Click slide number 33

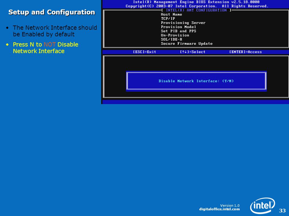[282, 211]
